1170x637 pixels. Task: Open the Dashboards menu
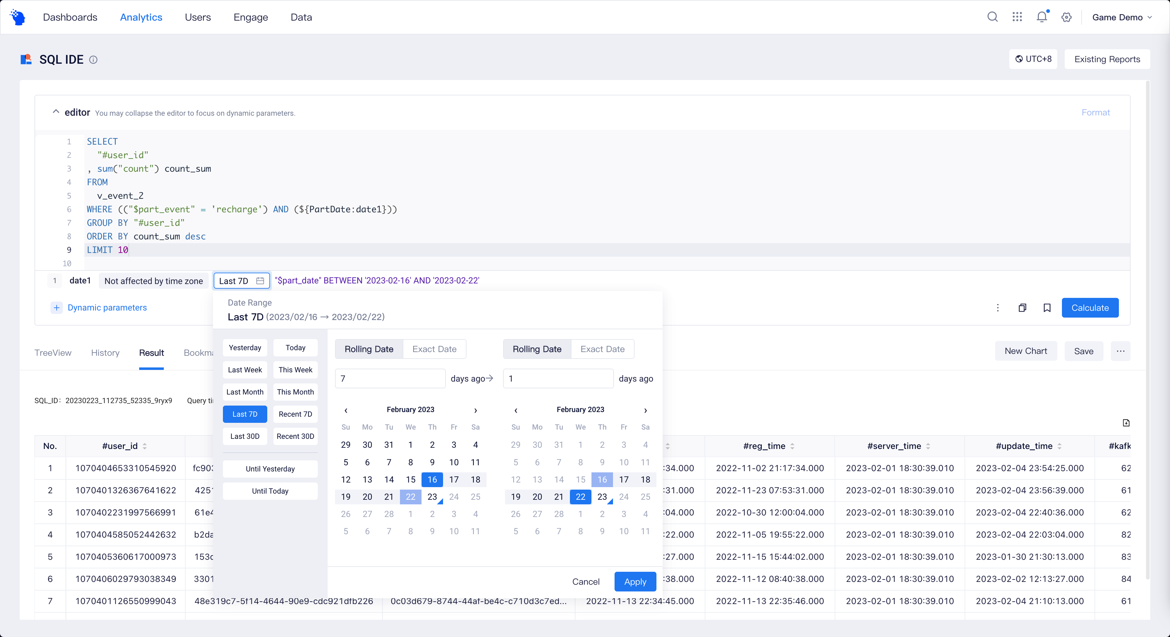click(70, 17)
